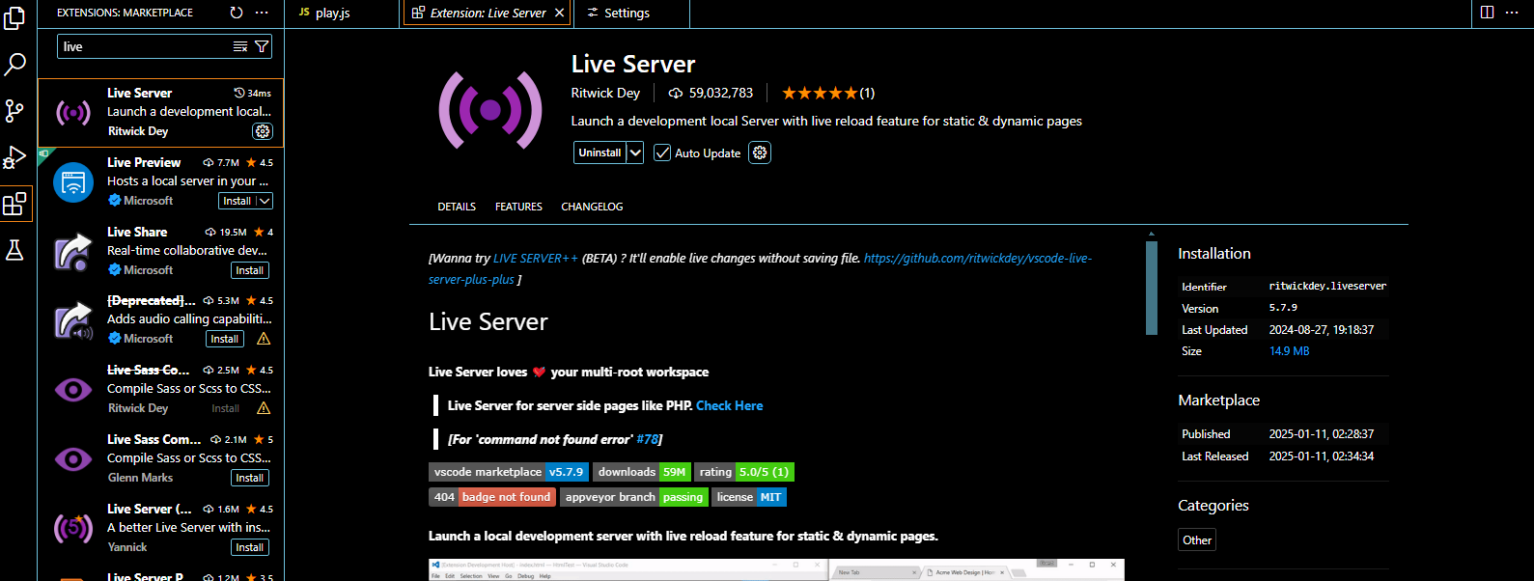The height and width of the screenshot is (581, 1534).
Task: Disable Auto Update for Live Server
Action: coord(662,152)
